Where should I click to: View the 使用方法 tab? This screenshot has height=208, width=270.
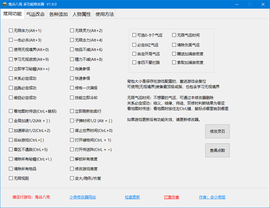[x=104, y=14]
